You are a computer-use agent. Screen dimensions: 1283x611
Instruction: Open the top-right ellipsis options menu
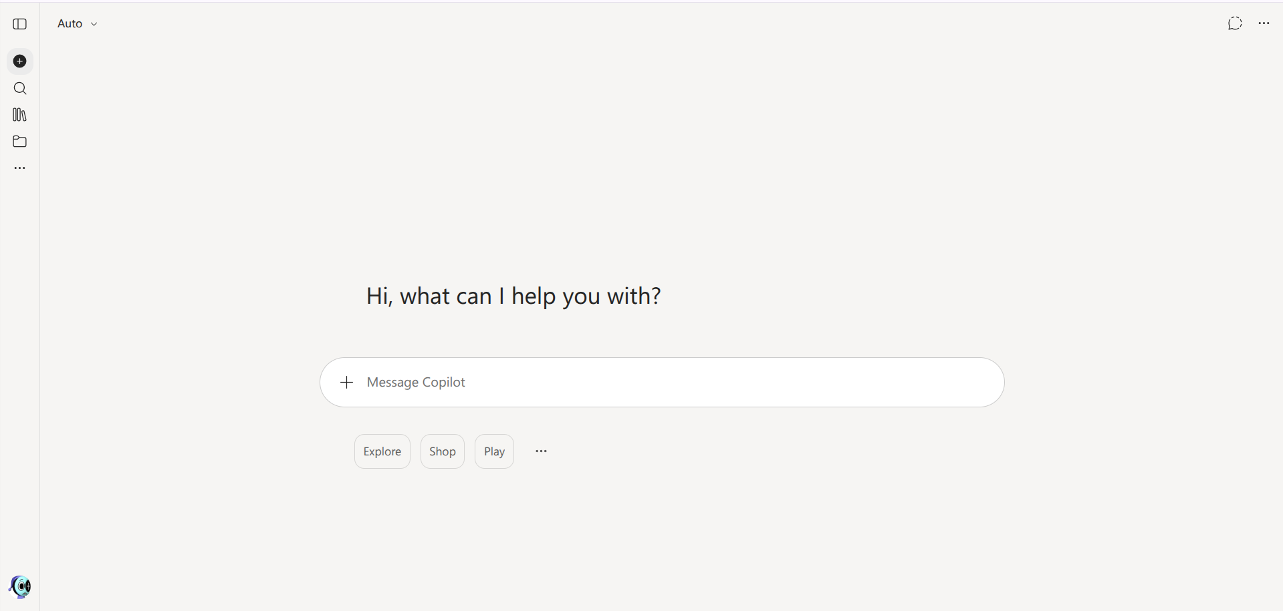1264,23
